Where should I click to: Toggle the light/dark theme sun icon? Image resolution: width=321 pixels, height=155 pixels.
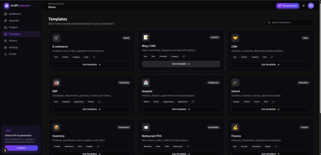coord(303,6)
